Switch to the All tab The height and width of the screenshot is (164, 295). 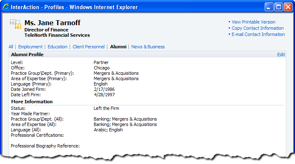pos(11,47)
